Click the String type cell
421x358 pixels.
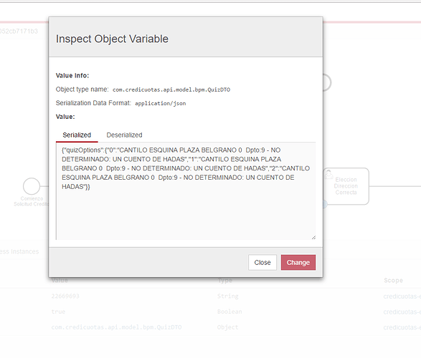click(227, 296)
